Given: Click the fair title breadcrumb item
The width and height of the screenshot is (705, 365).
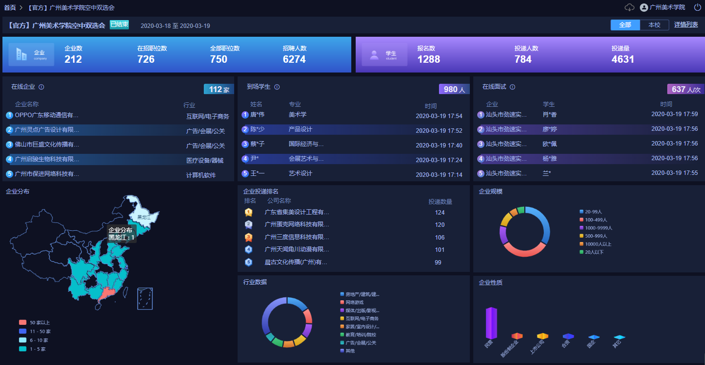Looking at the screenshot, I should tap(71, 8).
